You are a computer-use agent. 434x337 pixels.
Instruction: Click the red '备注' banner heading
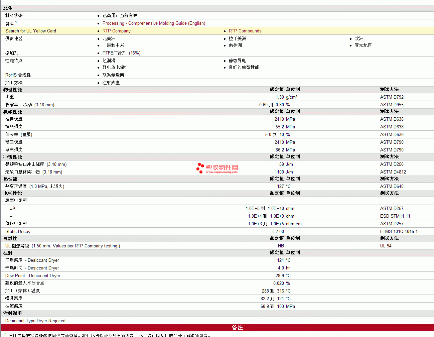(x=237, y=328)
